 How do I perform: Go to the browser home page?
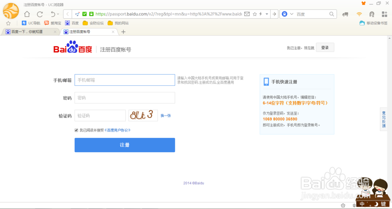click(x=27, y=14)
